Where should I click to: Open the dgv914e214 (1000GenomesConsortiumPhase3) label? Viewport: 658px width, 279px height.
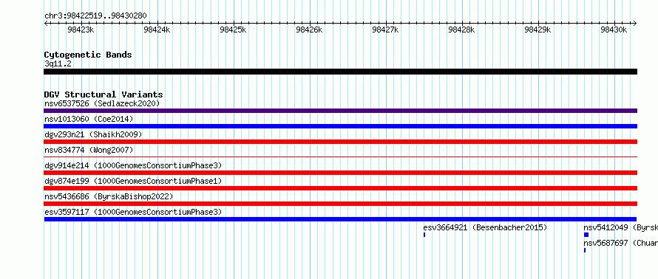(x=133, y=165)
